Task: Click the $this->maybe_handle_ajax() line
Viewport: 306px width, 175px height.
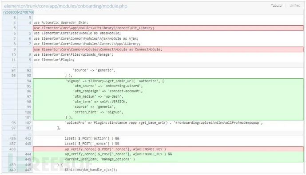Action: [x=91, y=170]
